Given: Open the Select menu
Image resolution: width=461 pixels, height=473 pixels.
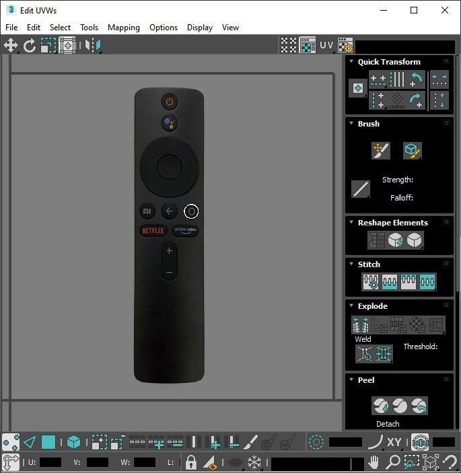Looking at the screenshot, I should 60,28.
